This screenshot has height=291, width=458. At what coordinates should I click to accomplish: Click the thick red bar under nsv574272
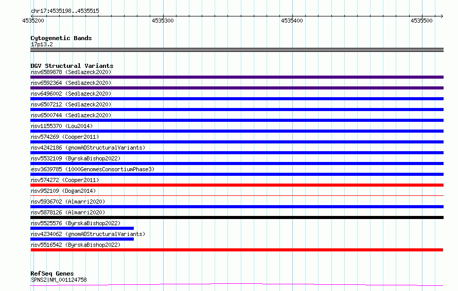click(237, 185)
